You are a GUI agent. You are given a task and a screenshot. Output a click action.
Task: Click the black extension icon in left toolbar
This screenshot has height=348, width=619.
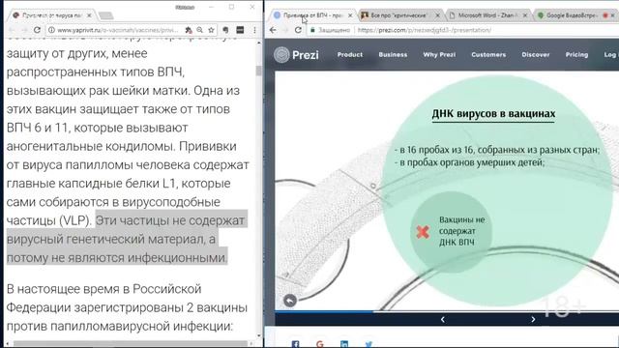[240, 30]
